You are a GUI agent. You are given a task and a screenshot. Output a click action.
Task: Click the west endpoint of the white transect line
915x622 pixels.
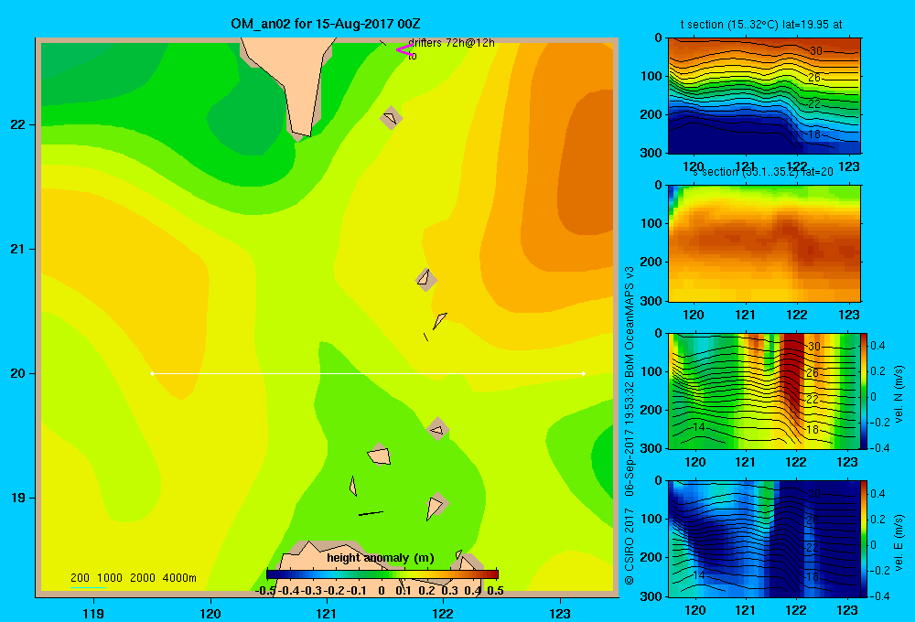(152, 373)
